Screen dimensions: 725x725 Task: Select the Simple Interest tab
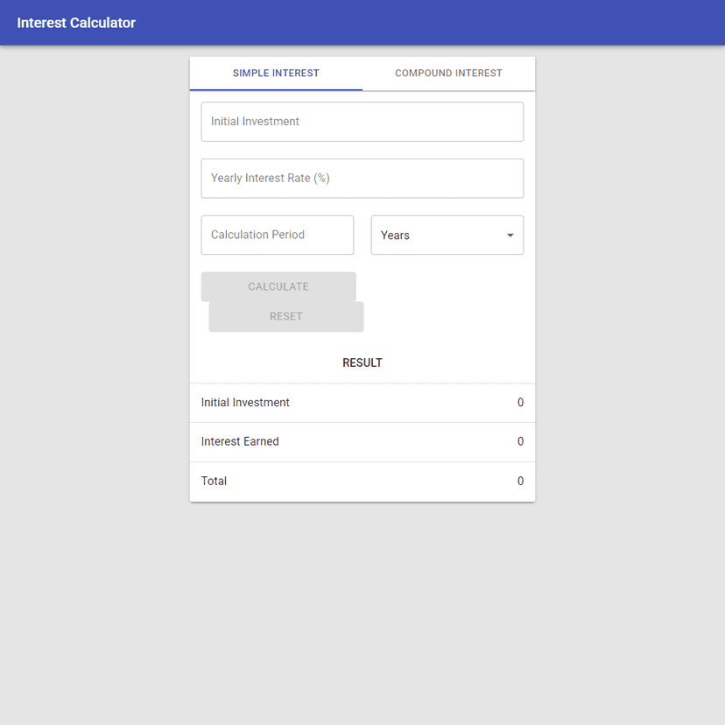275,74
